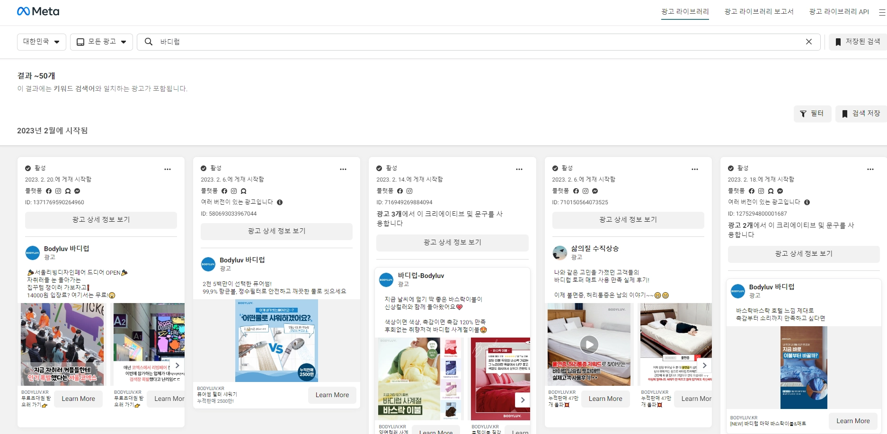Advance the carousel on ad ID ending 4960
The height and width of the screenshot is (434, 887).
pos(177,365)
